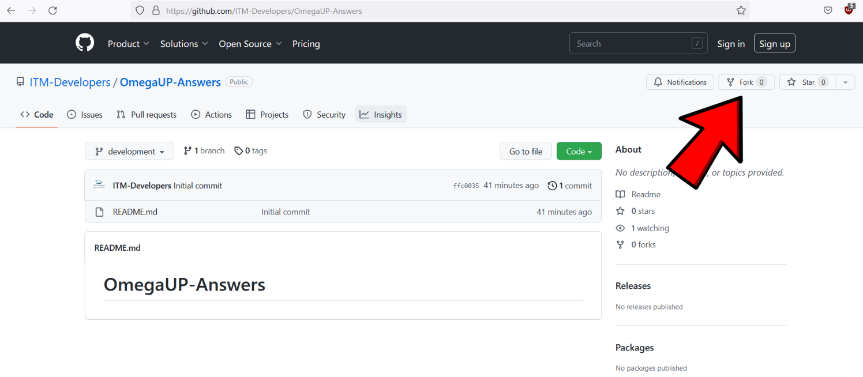Bookmark the page with the star icon
This screenshot has height=377, width=863.
tap(741, 10)
